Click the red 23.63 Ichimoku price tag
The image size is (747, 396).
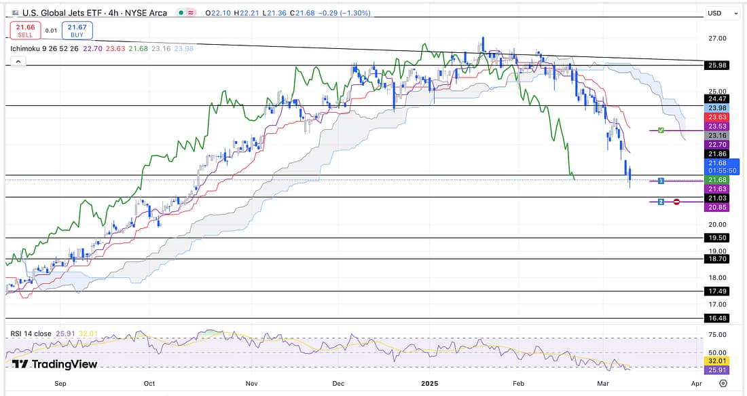717,117
